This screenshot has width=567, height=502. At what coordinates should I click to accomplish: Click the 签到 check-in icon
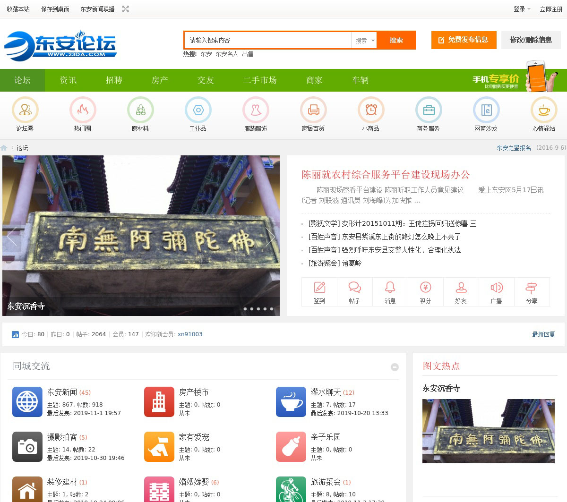pyautogui.click(x=319, y=288)
